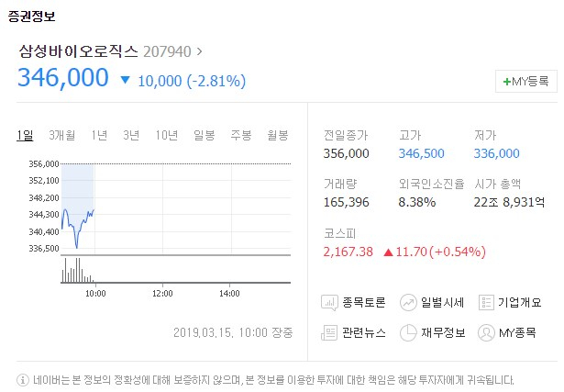Open 일별시세 daily price chart icon
Viewport: 564px width, 392px height.
click(409, 302)
